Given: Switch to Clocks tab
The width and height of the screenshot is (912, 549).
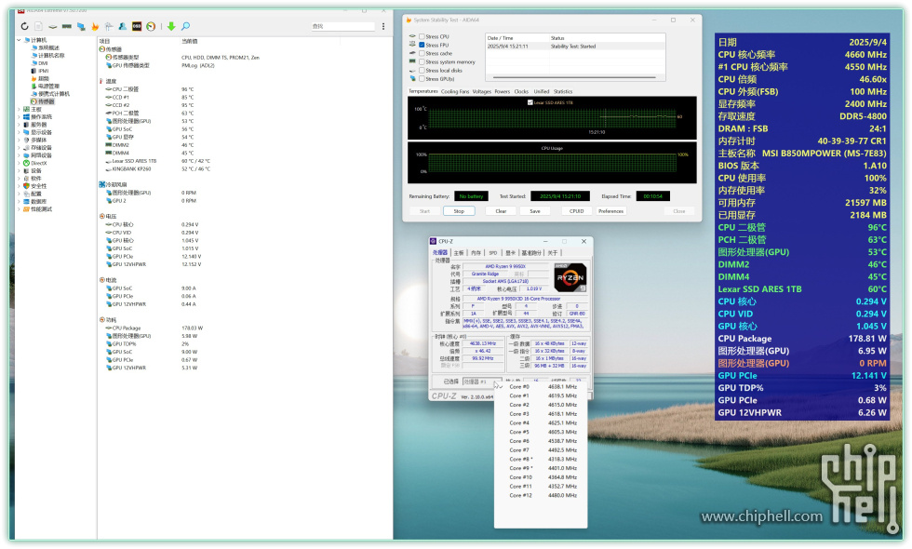Looking at the screenshot, I should pos(521,91).
